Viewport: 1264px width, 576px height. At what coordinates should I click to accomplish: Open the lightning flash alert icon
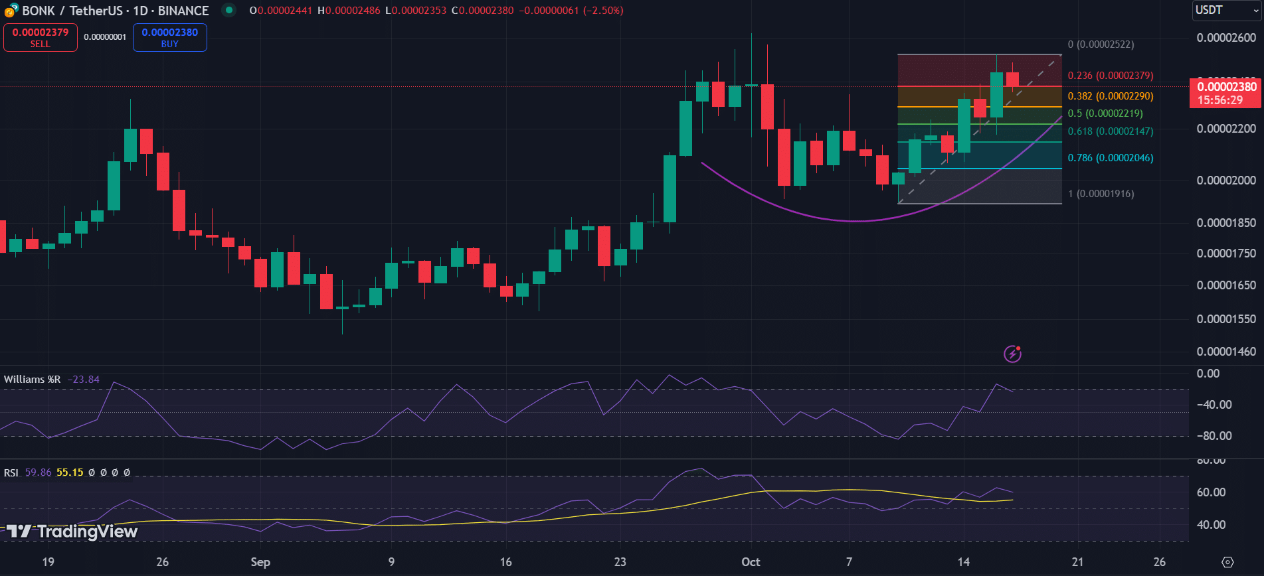pyautogui.click(x=1012, y=354)
